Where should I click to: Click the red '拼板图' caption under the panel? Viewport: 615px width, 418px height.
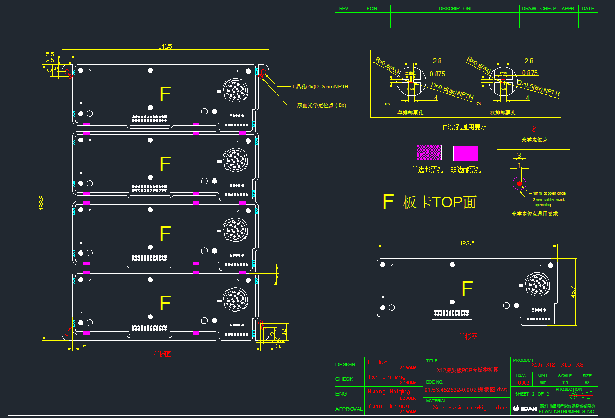tap(162, 354)
